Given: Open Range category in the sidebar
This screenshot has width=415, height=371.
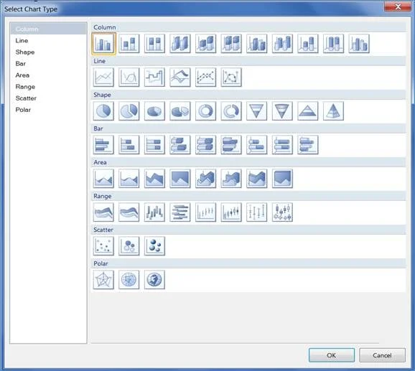Looking at the screenshot, I should (x=48, y=87).
